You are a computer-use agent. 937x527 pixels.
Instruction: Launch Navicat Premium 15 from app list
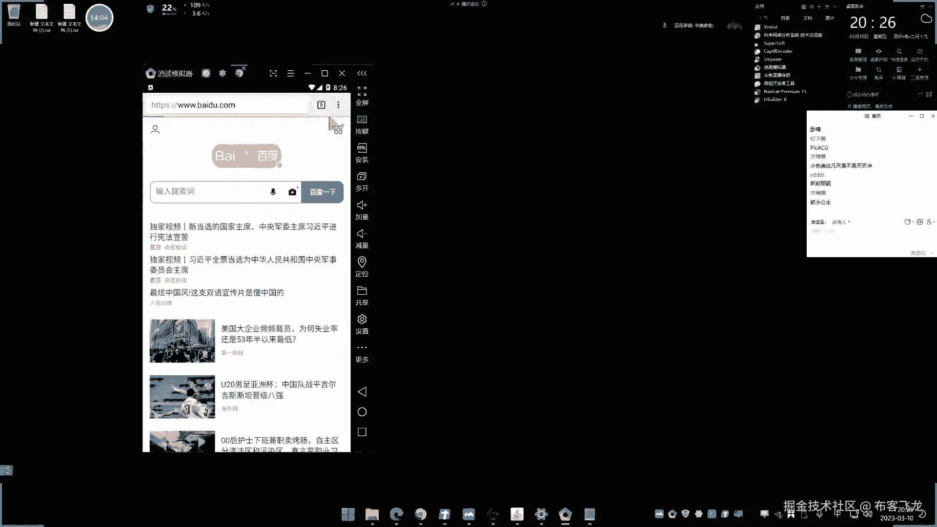click(784, 92)
